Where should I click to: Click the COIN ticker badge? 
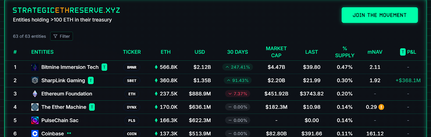coord(132,134)
